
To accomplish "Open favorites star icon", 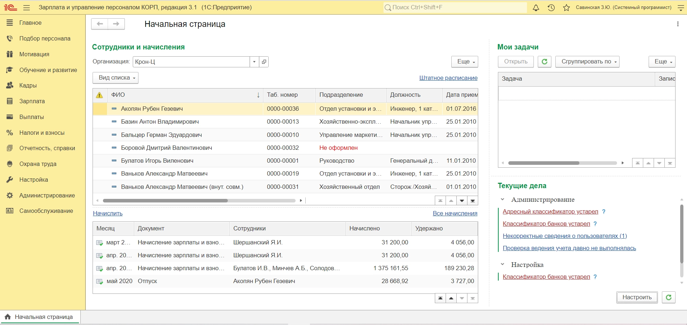I will (566, 8).
